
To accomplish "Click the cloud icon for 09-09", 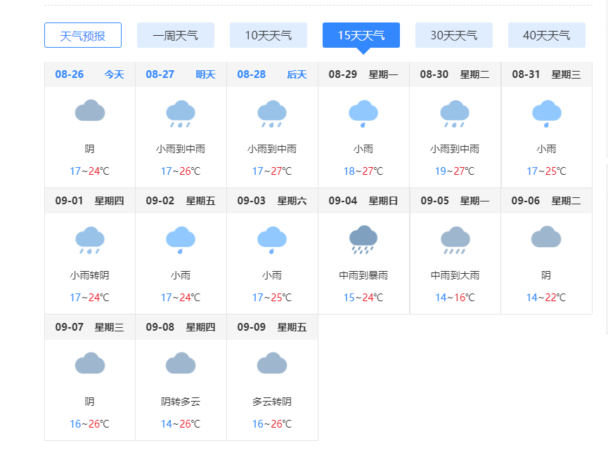I will pos(272,363).
